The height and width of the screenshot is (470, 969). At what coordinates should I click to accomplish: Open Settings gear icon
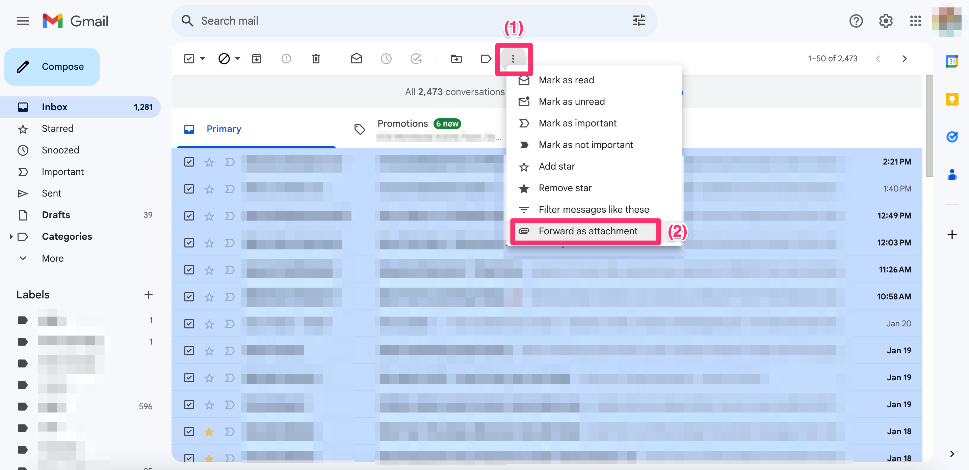tap(886, 21)
